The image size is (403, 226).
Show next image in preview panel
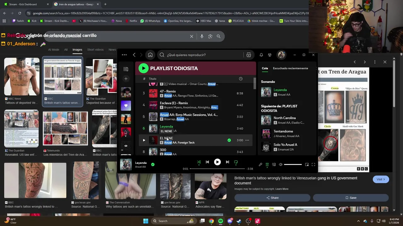pyautogui.click(x=365, y=62)
